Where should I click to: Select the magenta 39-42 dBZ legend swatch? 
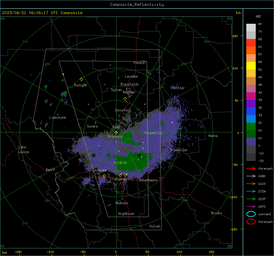tap(251, 96)
